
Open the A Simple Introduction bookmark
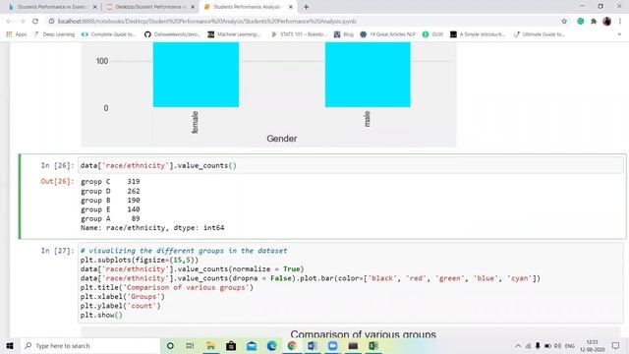(x=478, y=34)
